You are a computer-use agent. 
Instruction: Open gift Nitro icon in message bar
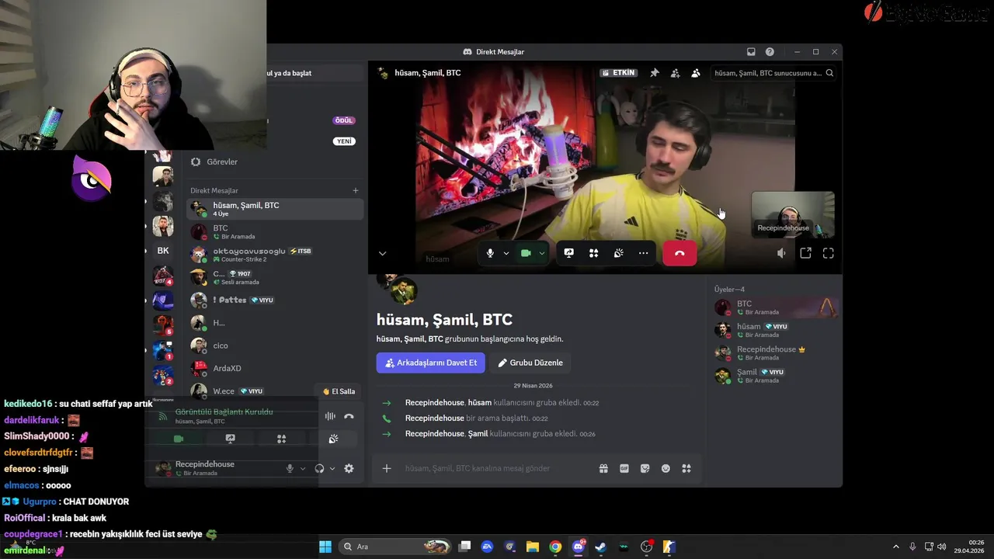[x=603, y=468]
